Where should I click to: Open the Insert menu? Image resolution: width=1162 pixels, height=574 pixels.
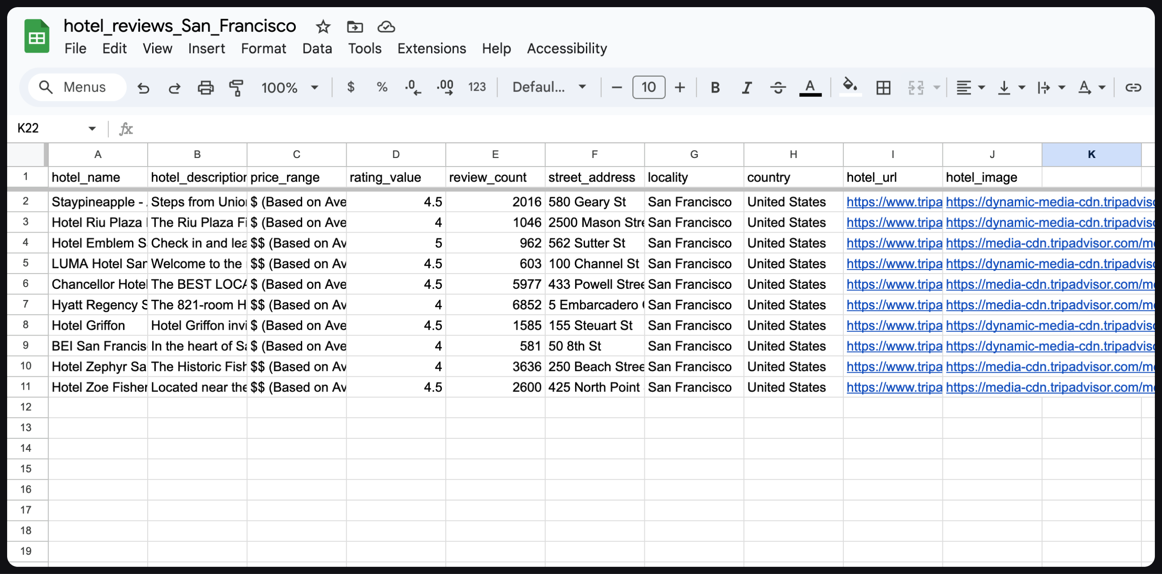click(207, 48)
